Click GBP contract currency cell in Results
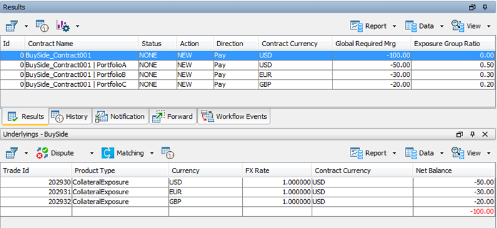The image size is (497, 228). coord(295,85)
